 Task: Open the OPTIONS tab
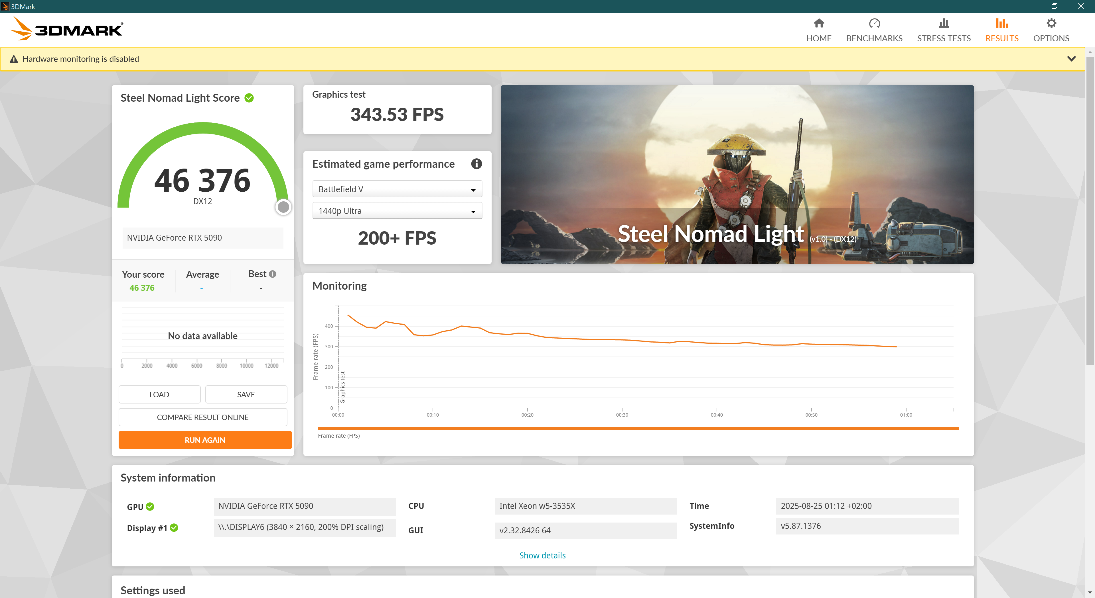click(x=1051, y=30)
